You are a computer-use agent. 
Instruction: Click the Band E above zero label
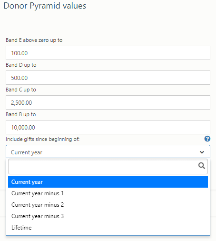pyautogui.click(x=34, y=40)
